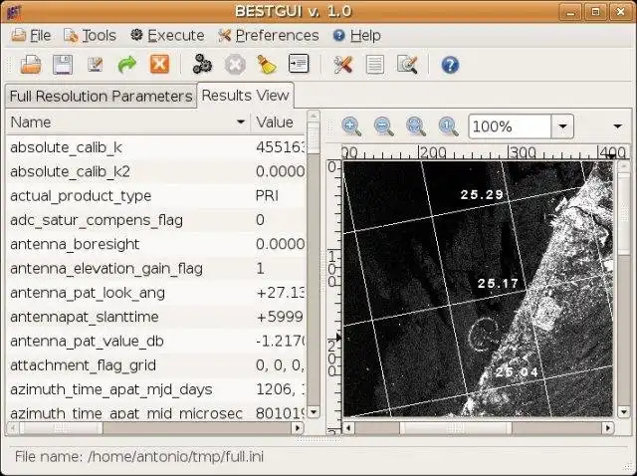Click the open folder toolbar icon
Screen dimensions: 637x476
point(31,65)
